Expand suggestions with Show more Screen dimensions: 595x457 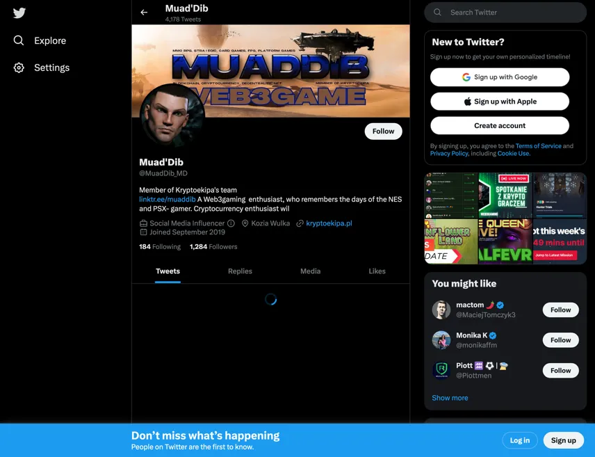pyautogui.click(x=450, y=398)
